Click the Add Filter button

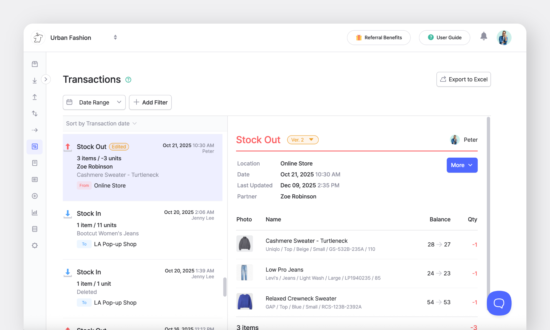[150, 102]
